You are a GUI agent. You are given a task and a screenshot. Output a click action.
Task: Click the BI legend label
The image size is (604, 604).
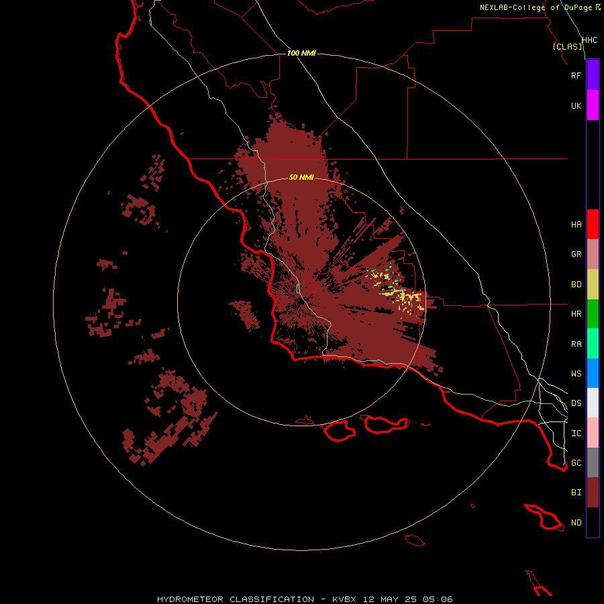(576, 493)
